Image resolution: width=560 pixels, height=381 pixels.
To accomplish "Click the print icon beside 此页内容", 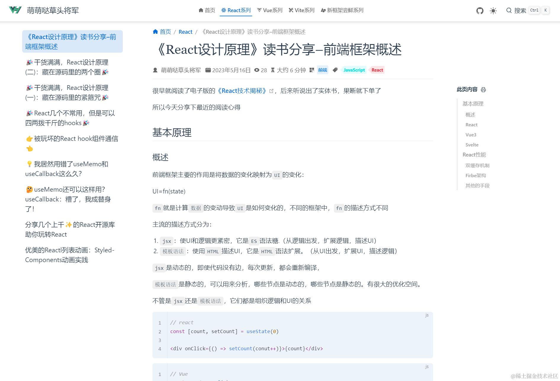I will click(x=483, y=90).
